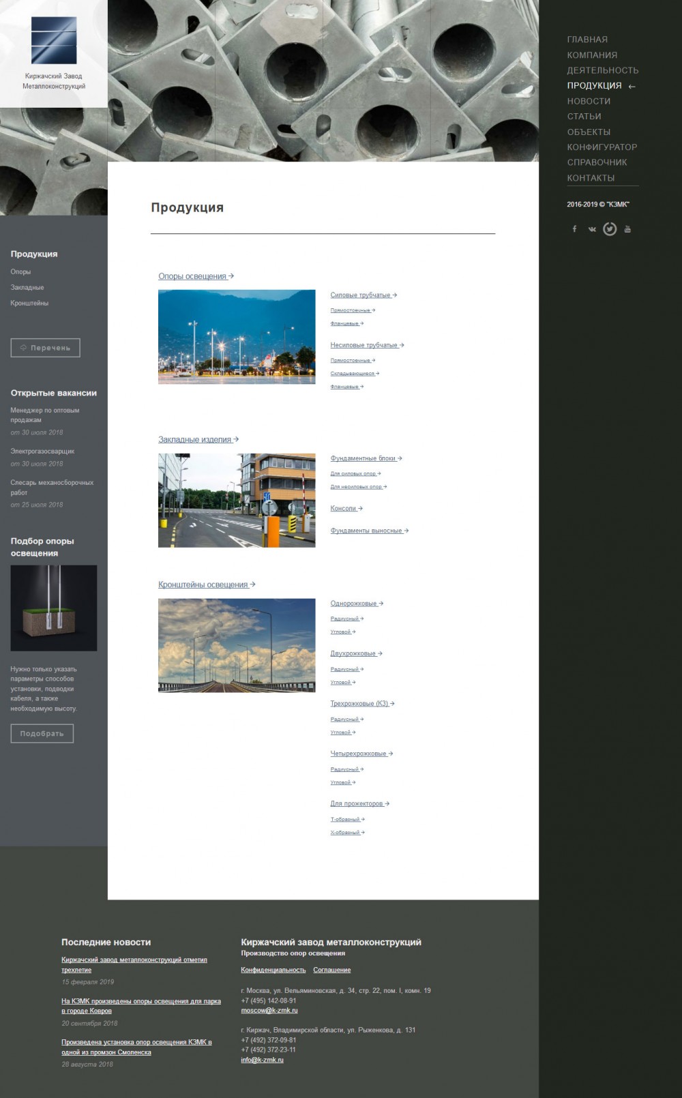
Task: Open СТАТЬИ menu item
Action: (x=584, y=117)
